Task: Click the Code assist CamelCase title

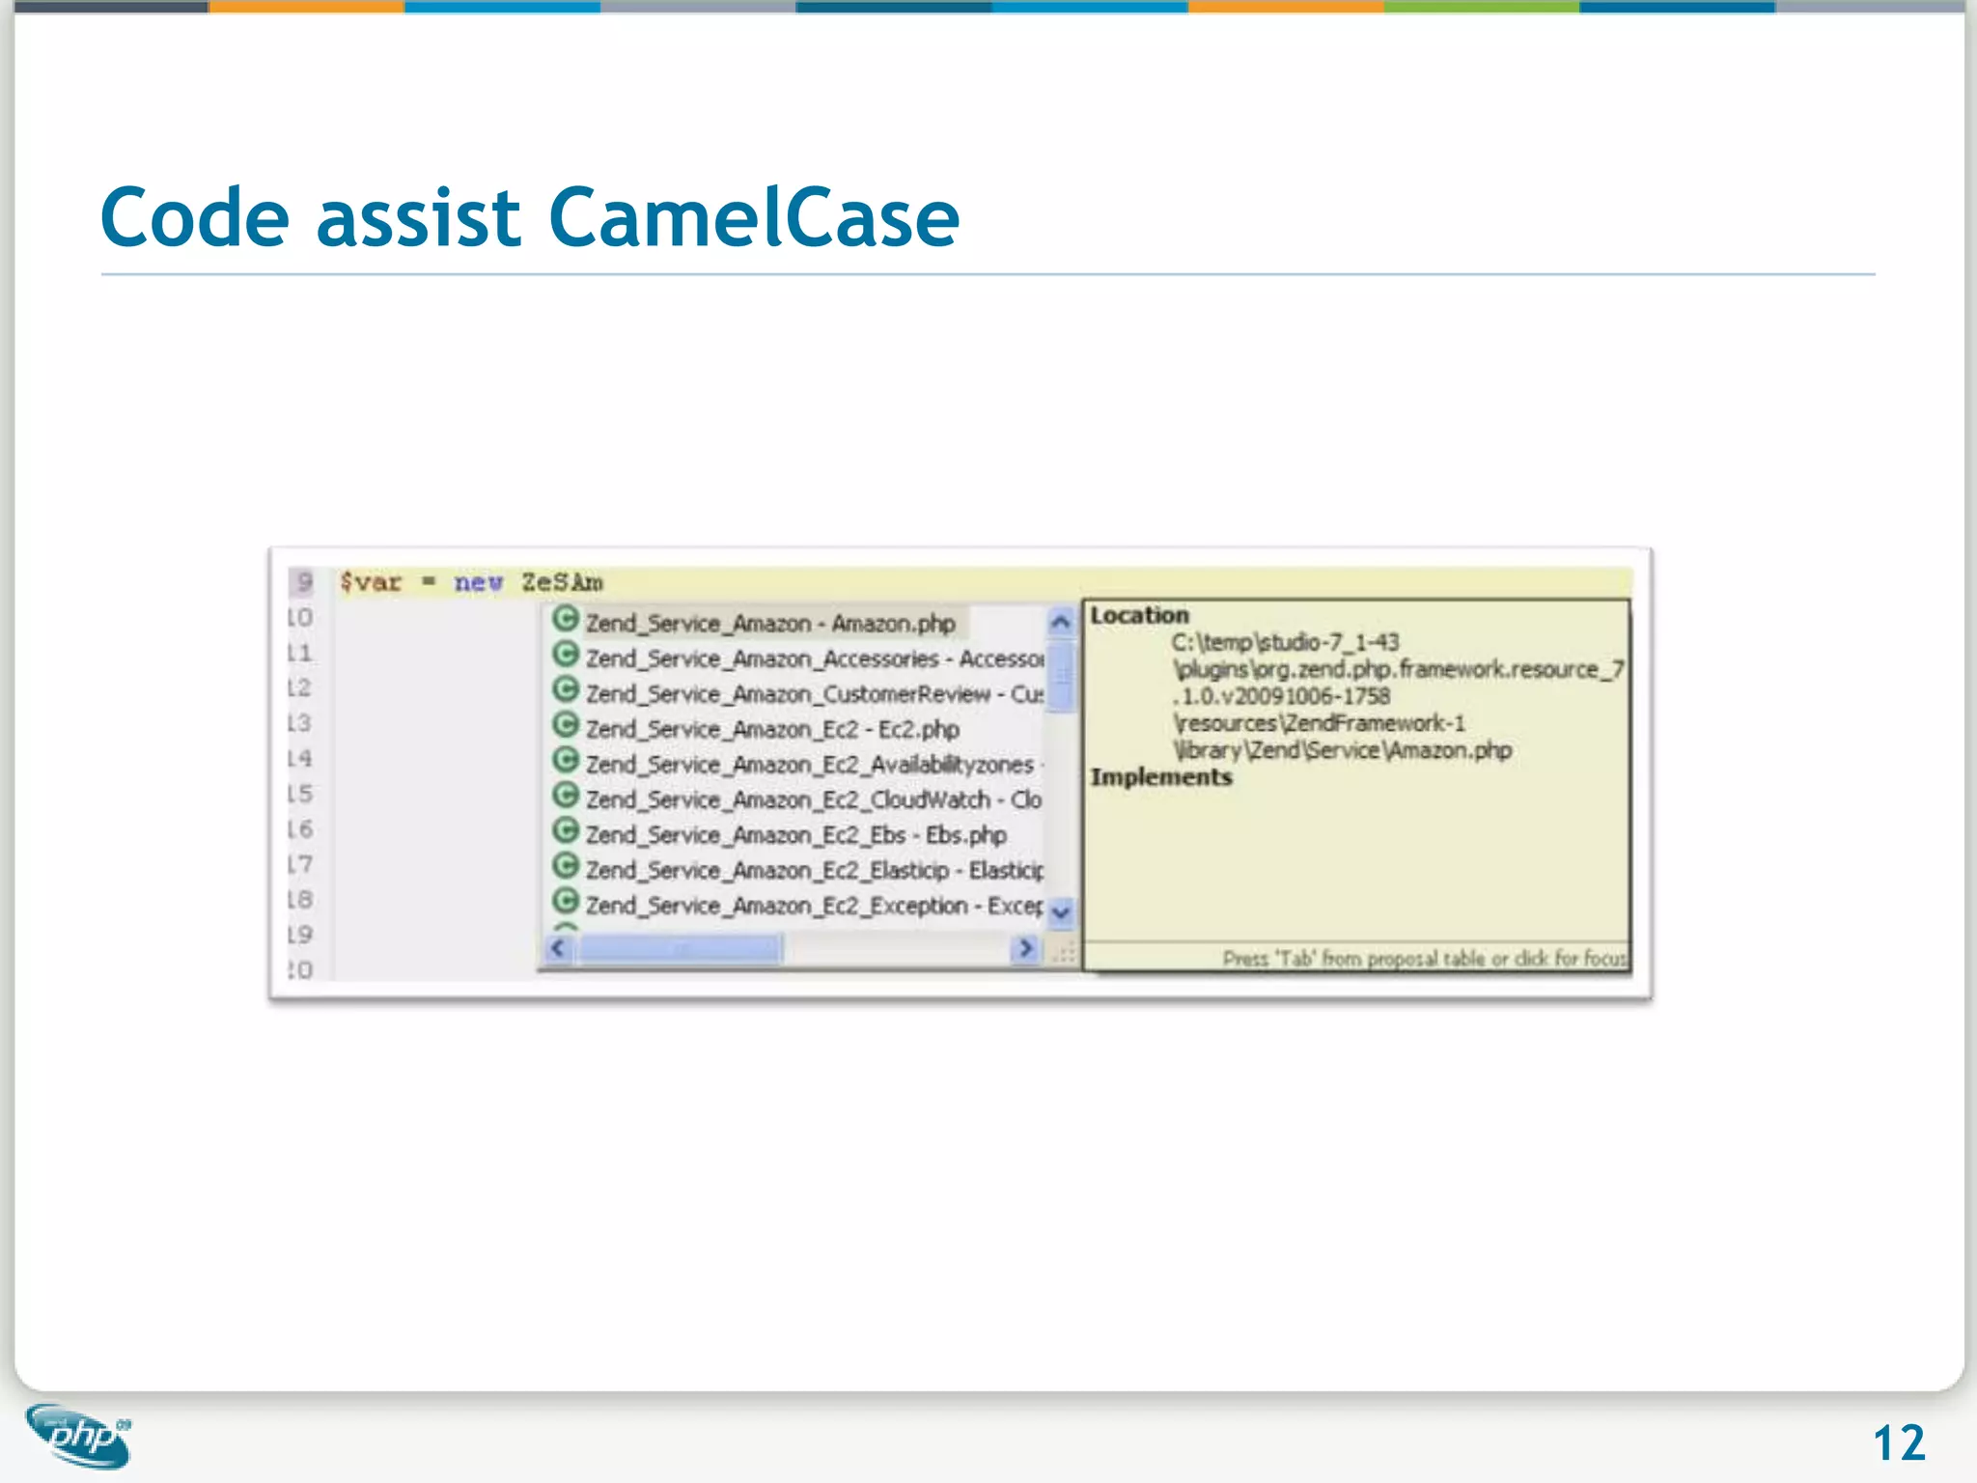Action: (530, 217)
